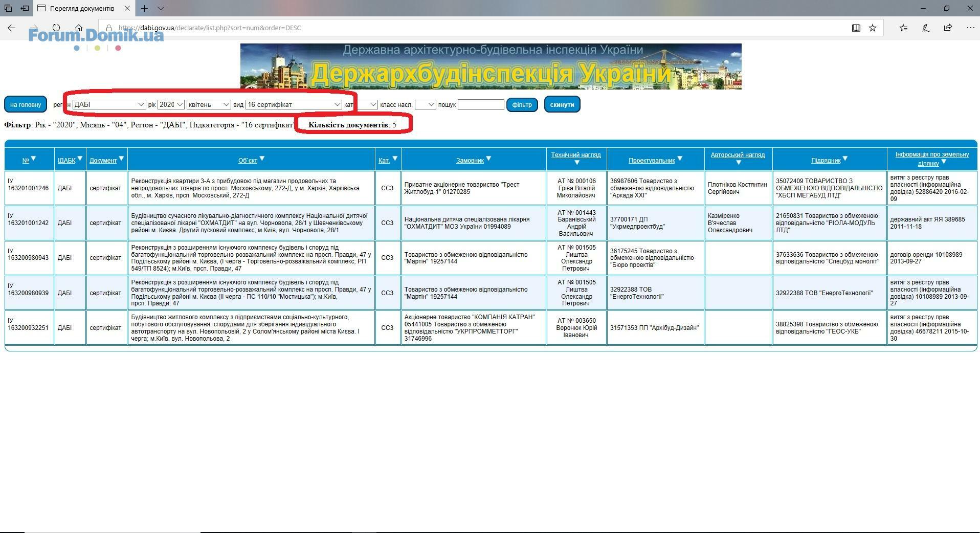Click sort arrow next to № header

click(x=33, y=159)
